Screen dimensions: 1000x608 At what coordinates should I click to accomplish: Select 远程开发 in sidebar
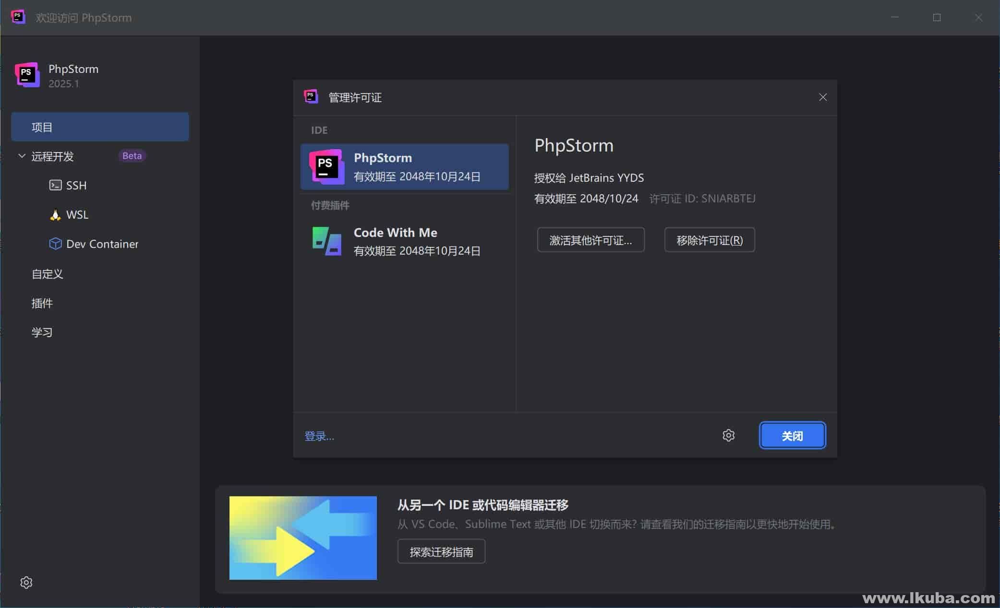click(52, 156)
